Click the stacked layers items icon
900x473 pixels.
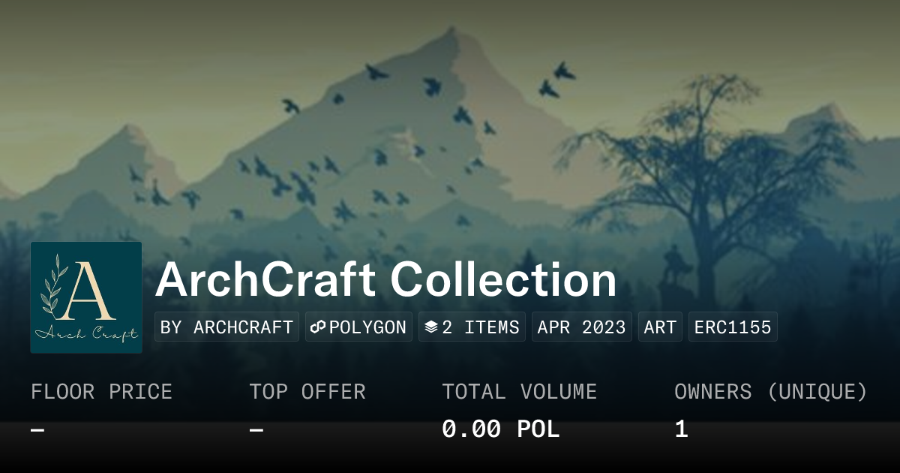point(431,327)
